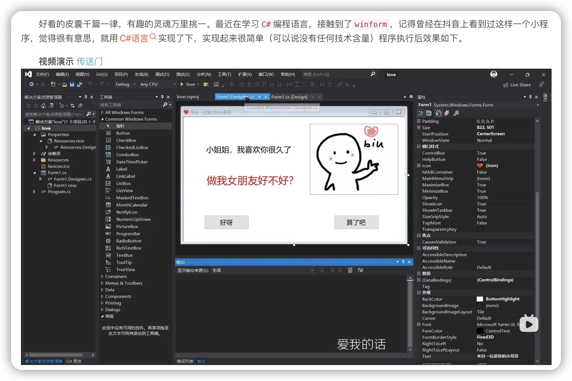Open the 调试(D) menu
Viewport: 572px width, 381px height.
pyautogui.click(x=162, y=74)
